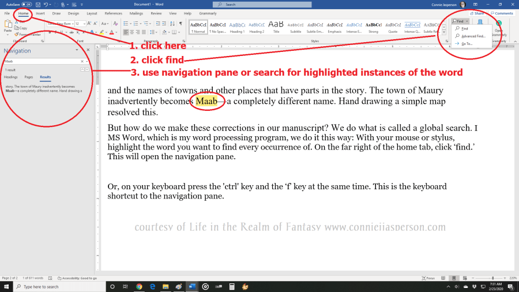
Task: Select the text highlight color tool
Action: tap(101, 32)
